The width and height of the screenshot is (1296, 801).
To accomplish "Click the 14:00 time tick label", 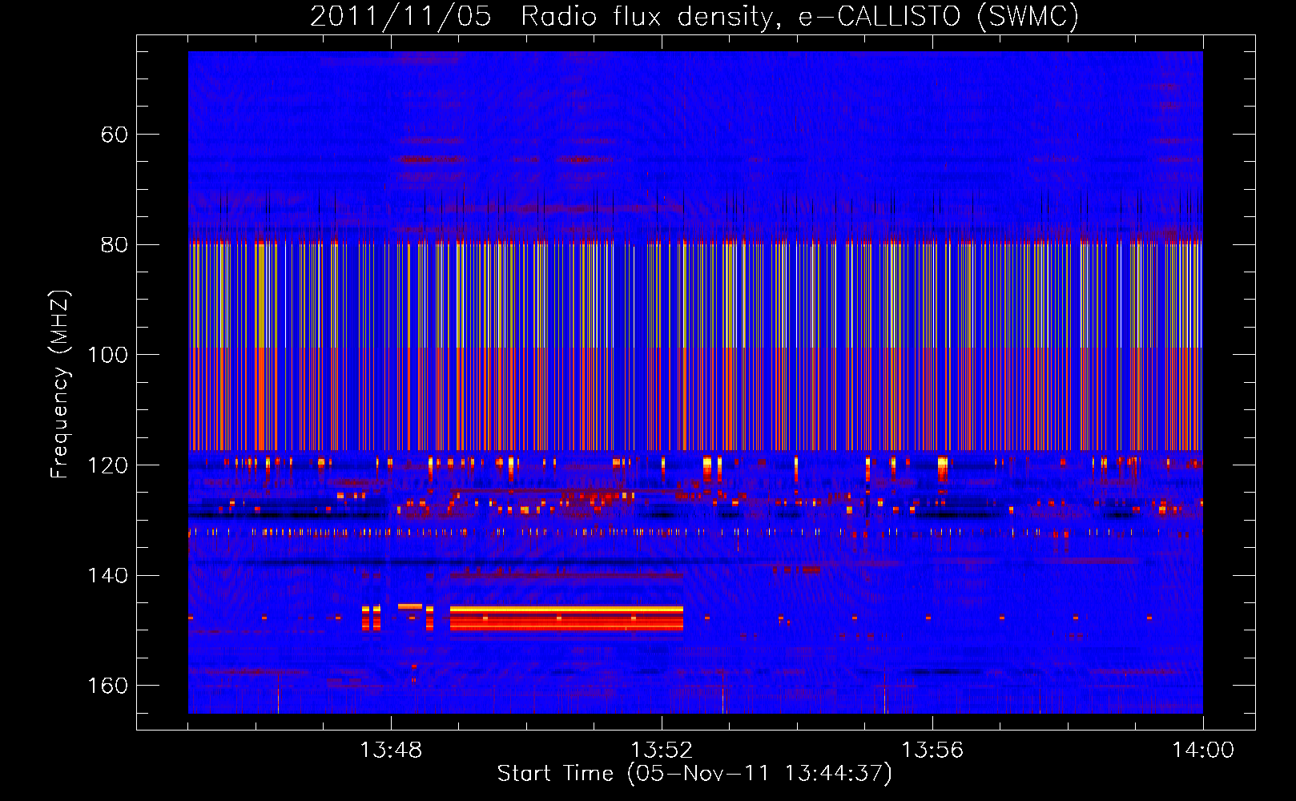I will [1203, 750].
